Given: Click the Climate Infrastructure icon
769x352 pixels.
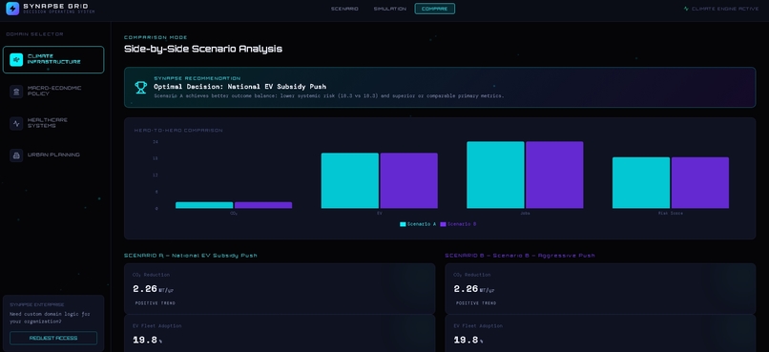Looking at the screenshot, I should [16, 59].
